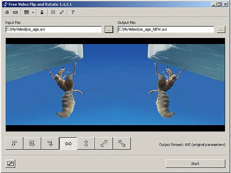Open the list options icon
This screenshot has width=231, height=173.
pyautogui.click(x=53, y=12)
